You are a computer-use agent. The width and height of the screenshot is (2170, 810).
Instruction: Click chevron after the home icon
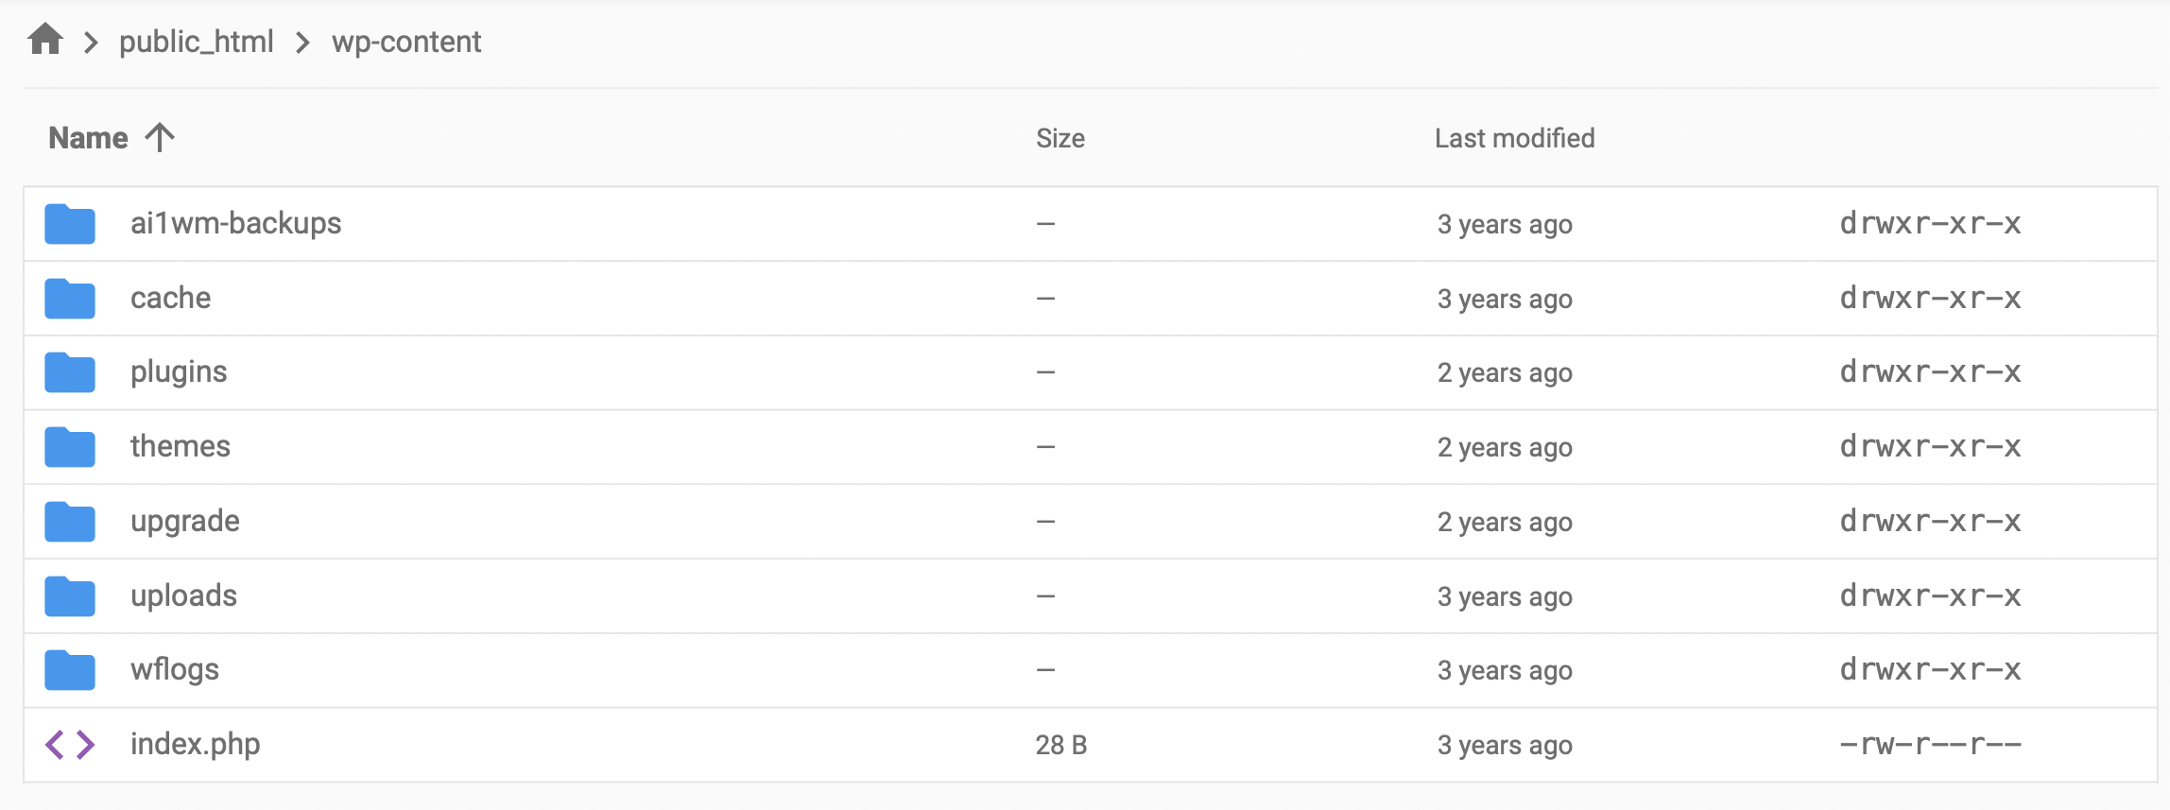[91, 43]
